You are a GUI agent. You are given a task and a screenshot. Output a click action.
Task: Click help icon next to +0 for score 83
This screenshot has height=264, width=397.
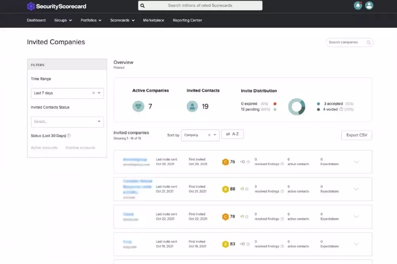point(248,244)
